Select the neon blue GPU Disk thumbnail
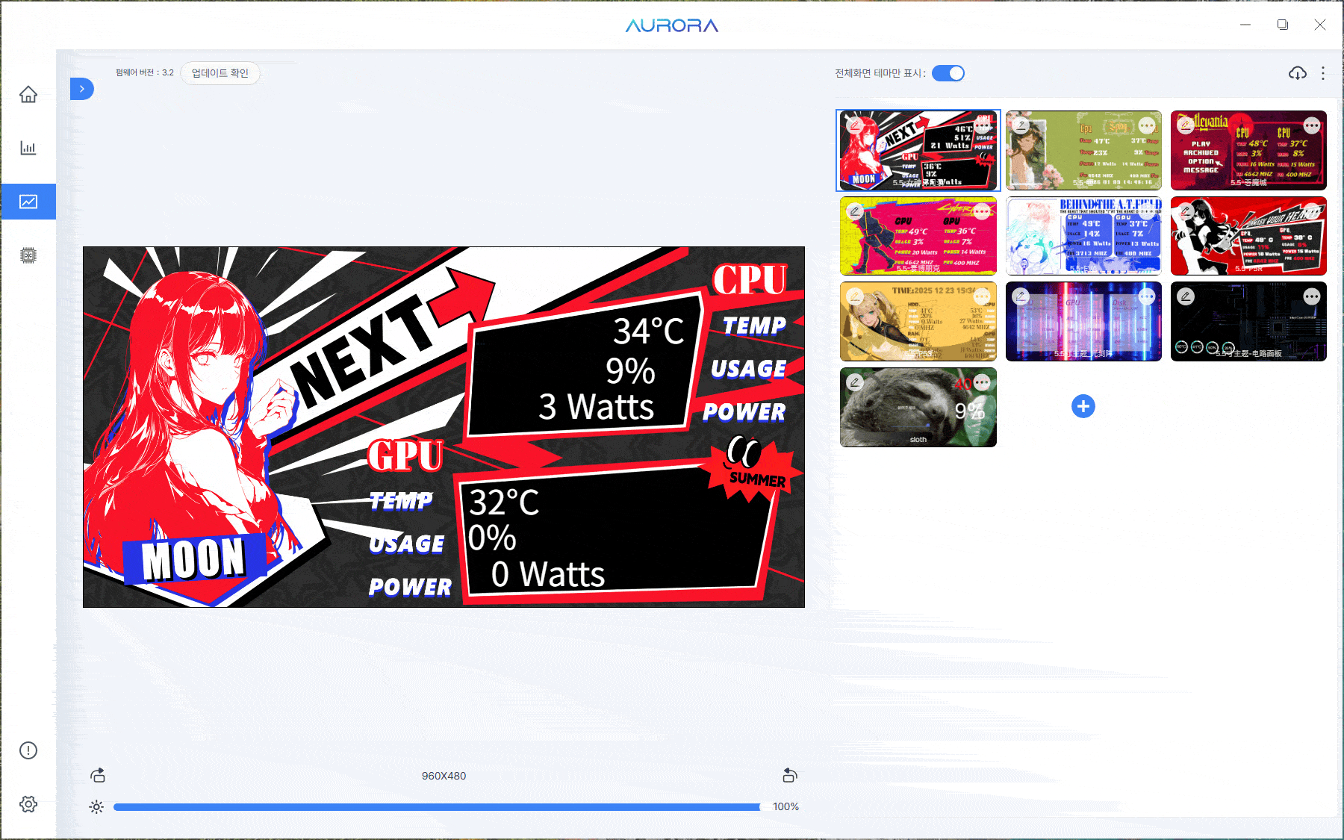The height and width of the screenshot is (840, 1344). point(1083,321)
